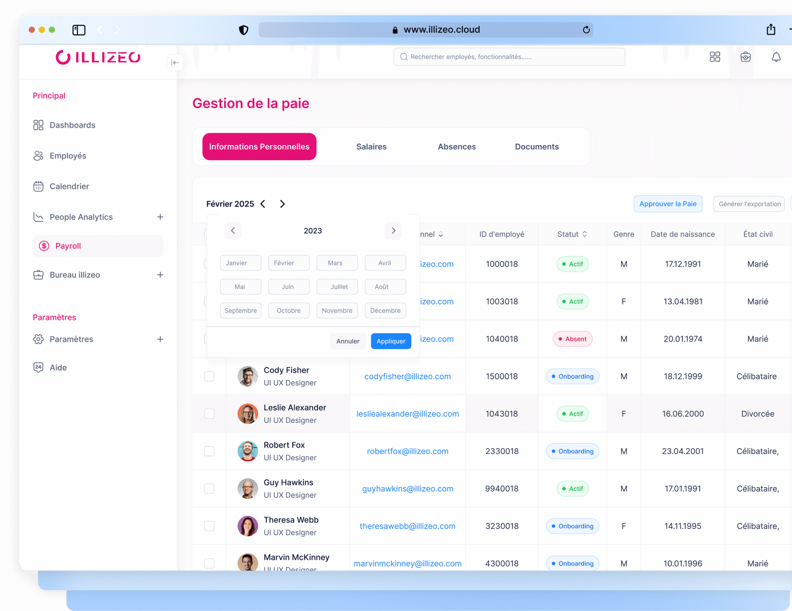This screenshot has width=792, height=611.
Task: Expand People Analytics submenu
Action: [160, 217]
